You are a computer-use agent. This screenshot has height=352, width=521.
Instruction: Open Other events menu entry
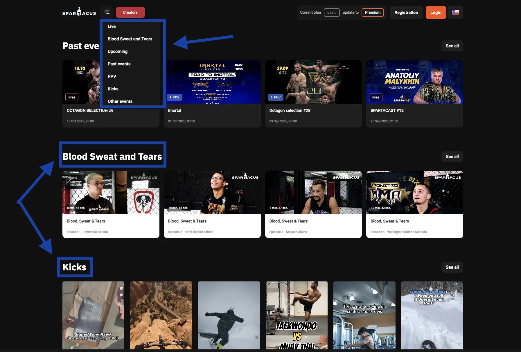[120, 101]
